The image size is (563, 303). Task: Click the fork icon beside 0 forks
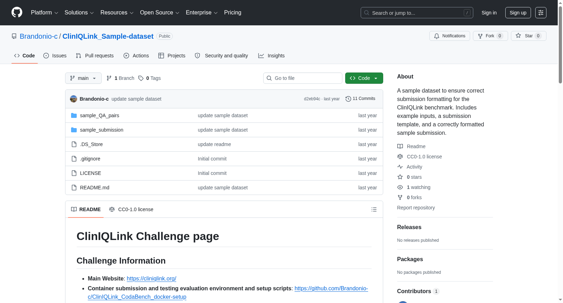coord(400,197)
